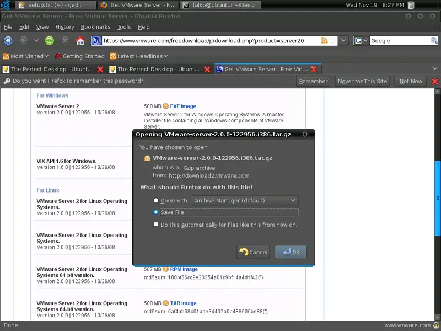Open the Bookmarks menu
This screenshot has height=331, width=441.
pos(95,27)
